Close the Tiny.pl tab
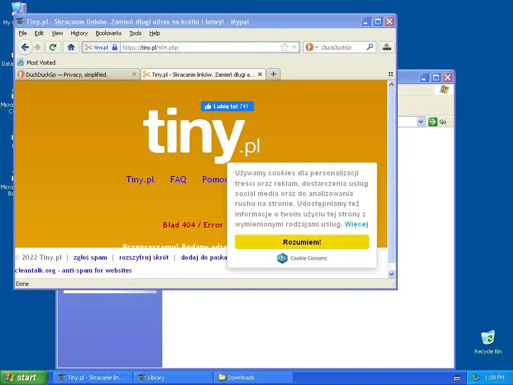This screenshot has height=385, width=513. point(260,74)
